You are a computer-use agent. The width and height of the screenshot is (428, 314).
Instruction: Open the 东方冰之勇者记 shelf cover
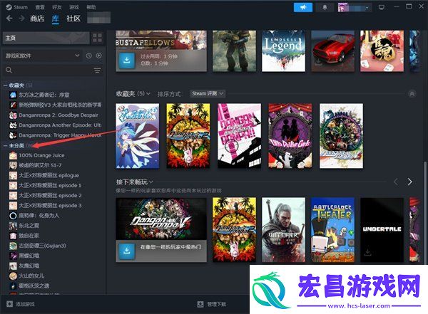(137, 136)
